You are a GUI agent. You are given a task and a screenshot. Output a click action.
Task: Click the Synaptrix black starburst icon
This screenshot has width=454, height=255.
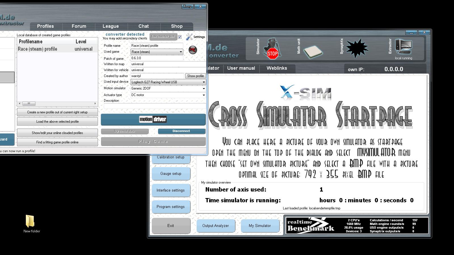357,48
